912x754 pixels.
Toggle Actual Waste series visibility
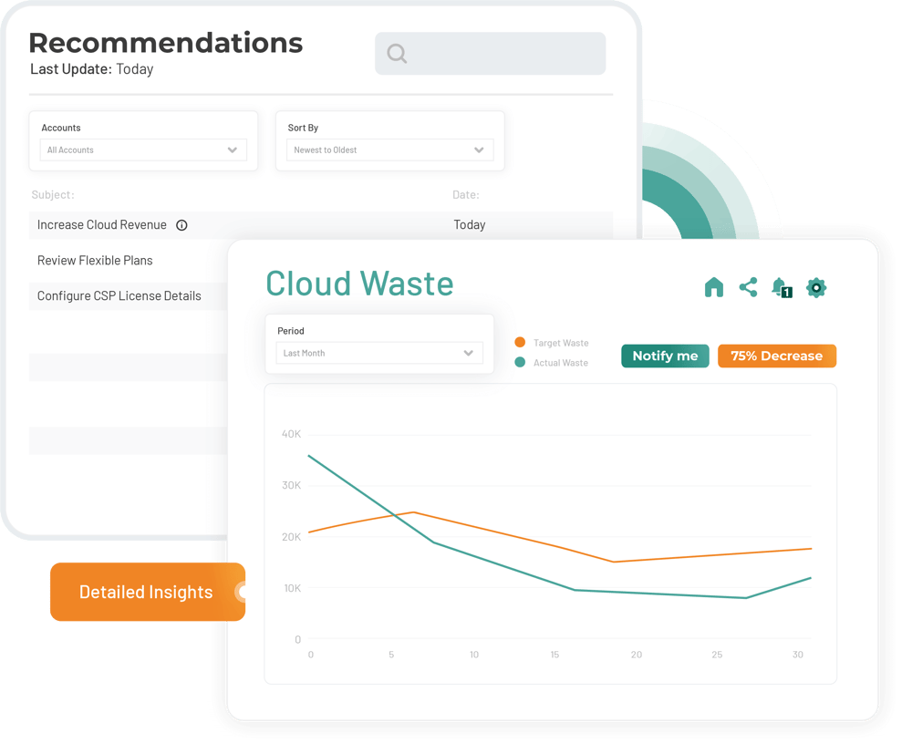(x=560, y=361)
